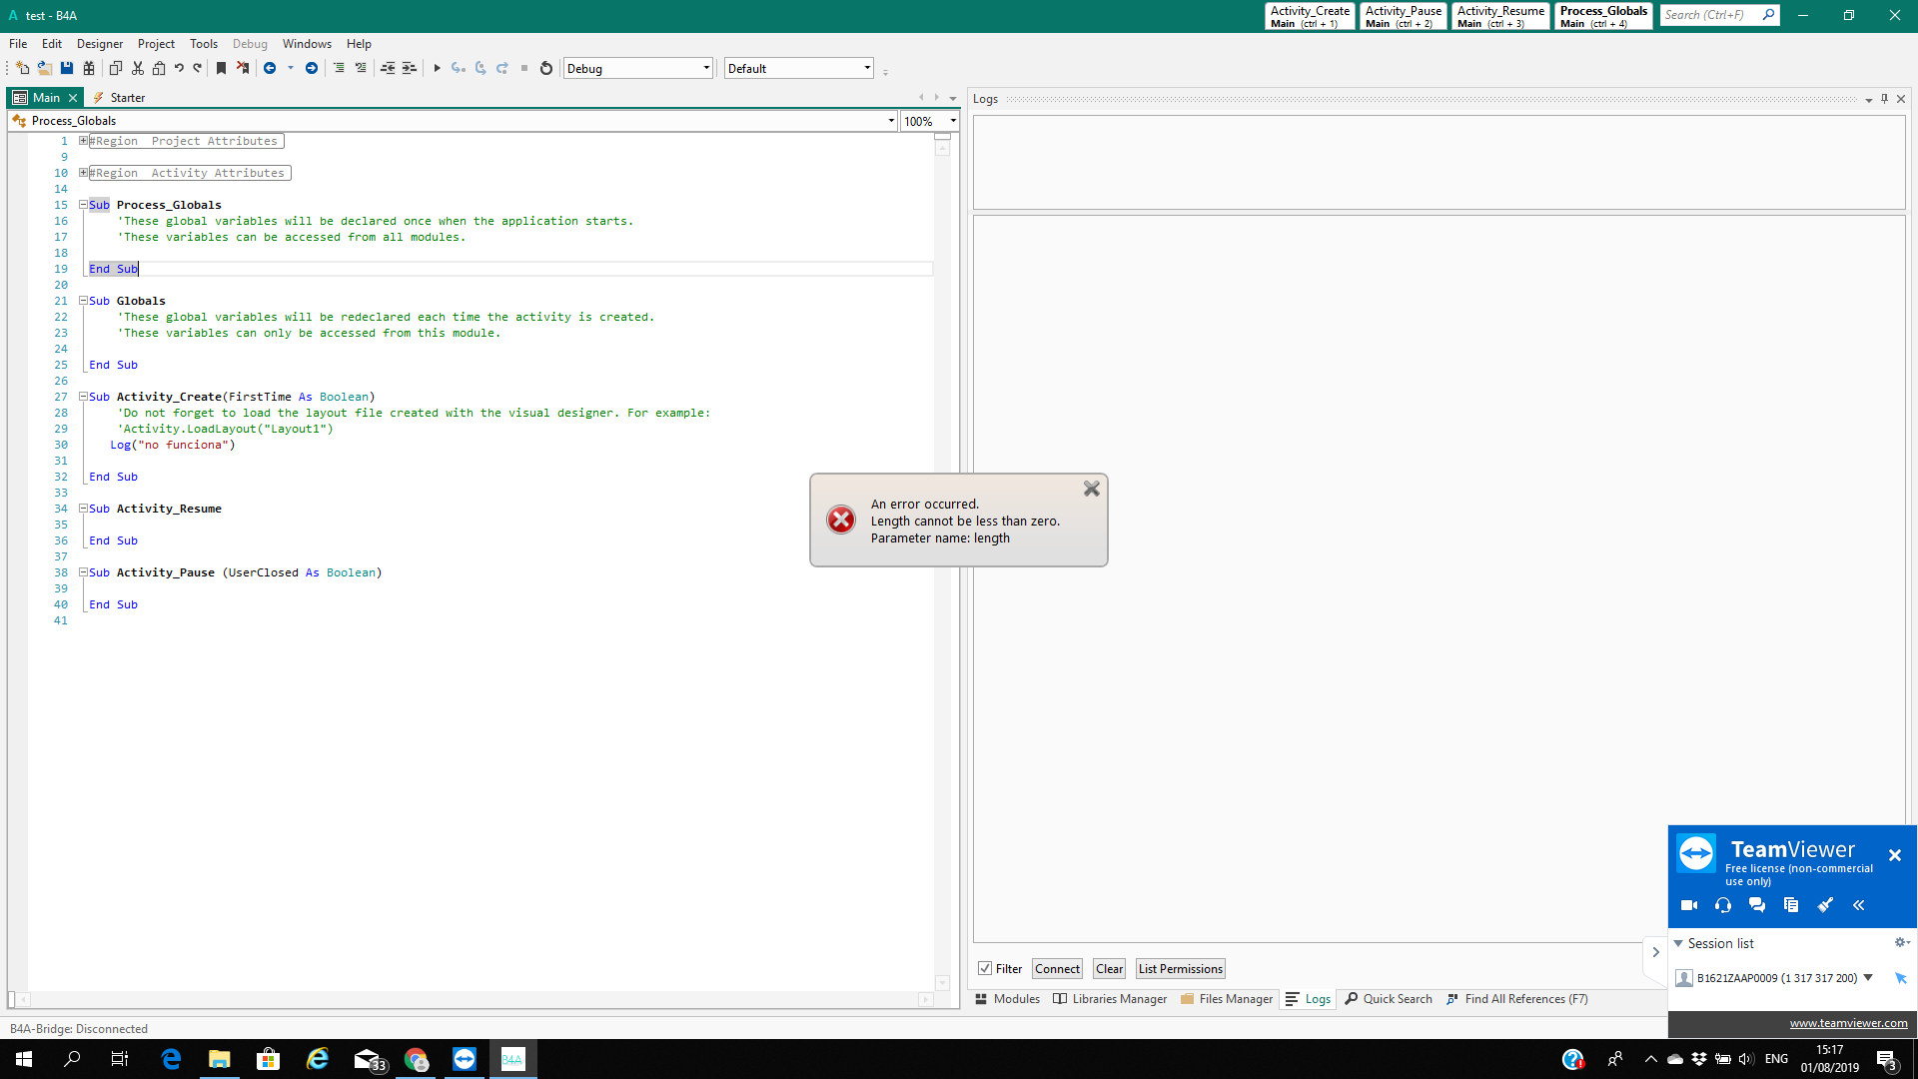Image resolution: width=1918 pixels, height=1079 pixels.
Task: Click the New file toolbar icon
Action: [22, 68]
